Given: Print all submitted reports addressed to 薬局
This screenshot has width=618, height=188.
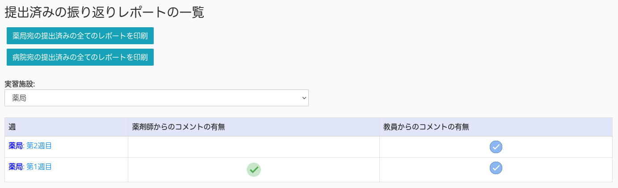Looking at the screenshot, I should (x=80, y=36).
